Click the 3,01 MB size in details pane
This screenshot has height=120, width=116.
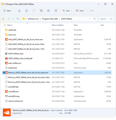[x=68, y=113]
